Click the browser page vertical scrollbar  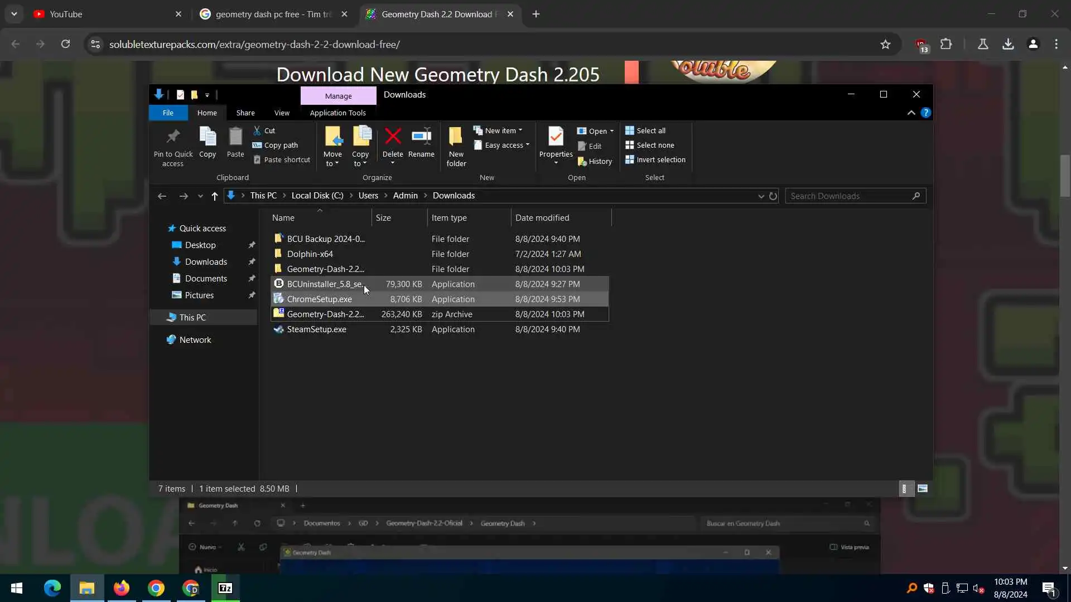point(1065,176)
